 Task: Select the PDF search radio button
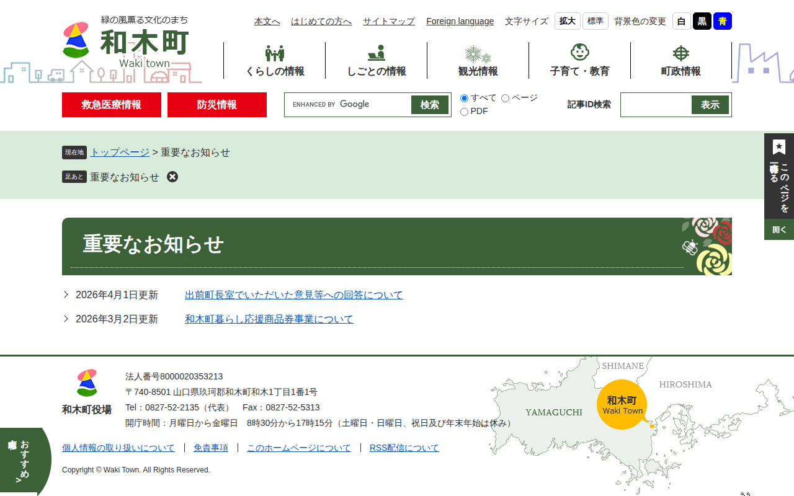tap(464, 112)
